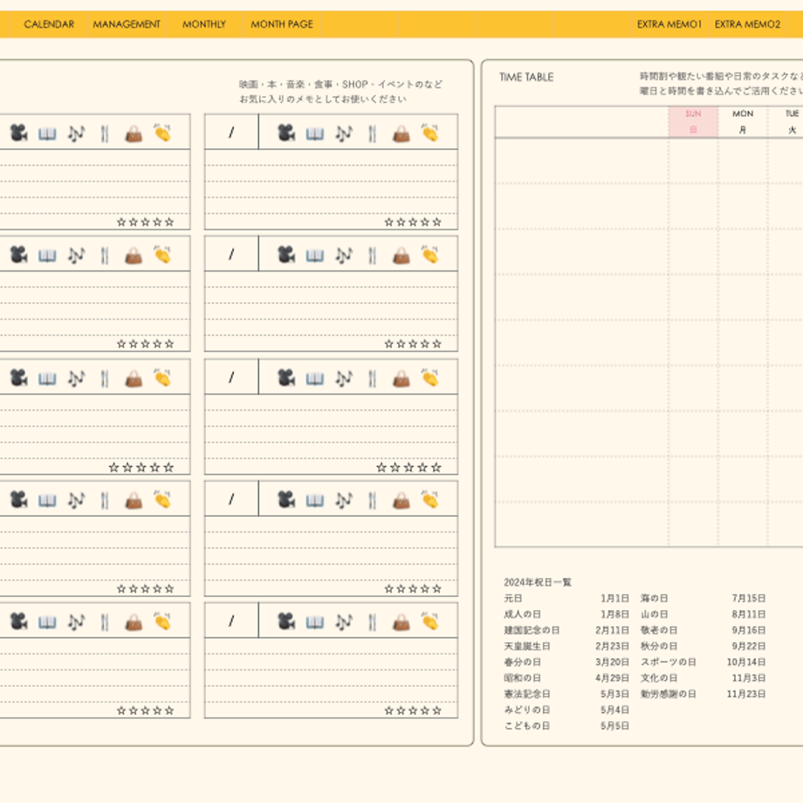Select the 海の日 holiday entry
The image size is (803, 803).
pos(654,598)
